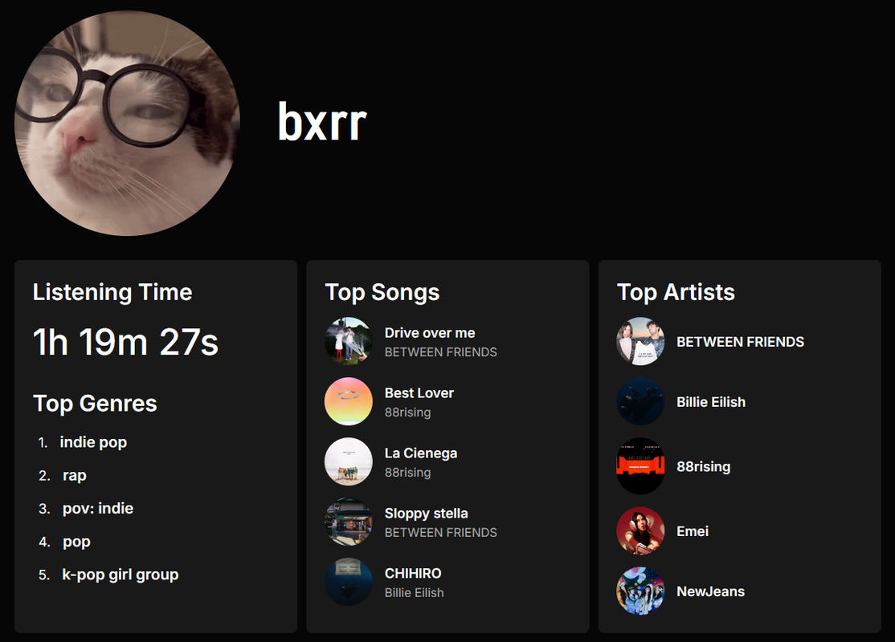Click the k-pop girl group genre

121,575
